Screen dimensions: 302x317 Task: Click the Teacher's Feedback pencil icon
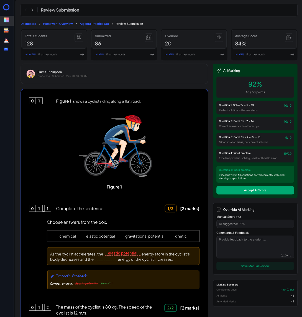click(x=52, y=276)
